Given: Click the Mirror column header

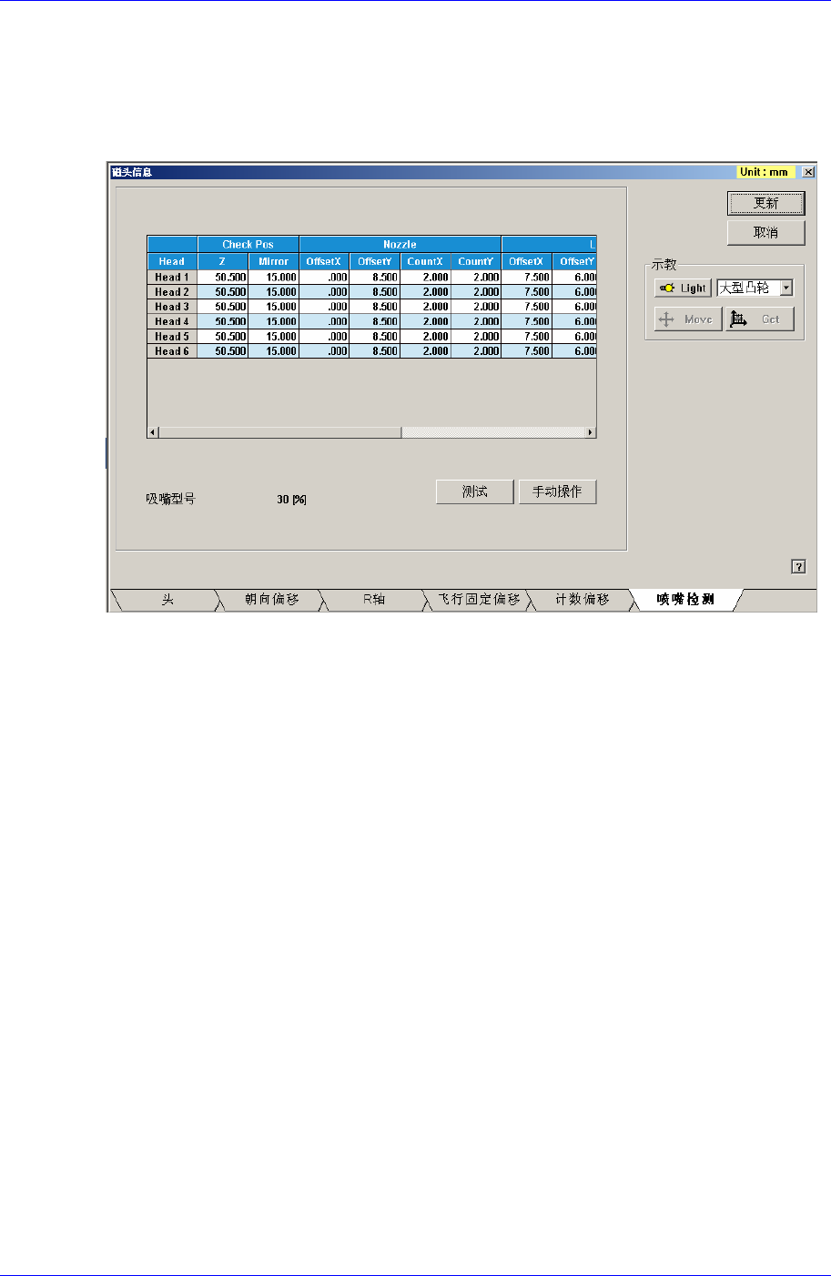Looking at the screenshot, I should 273,261.
